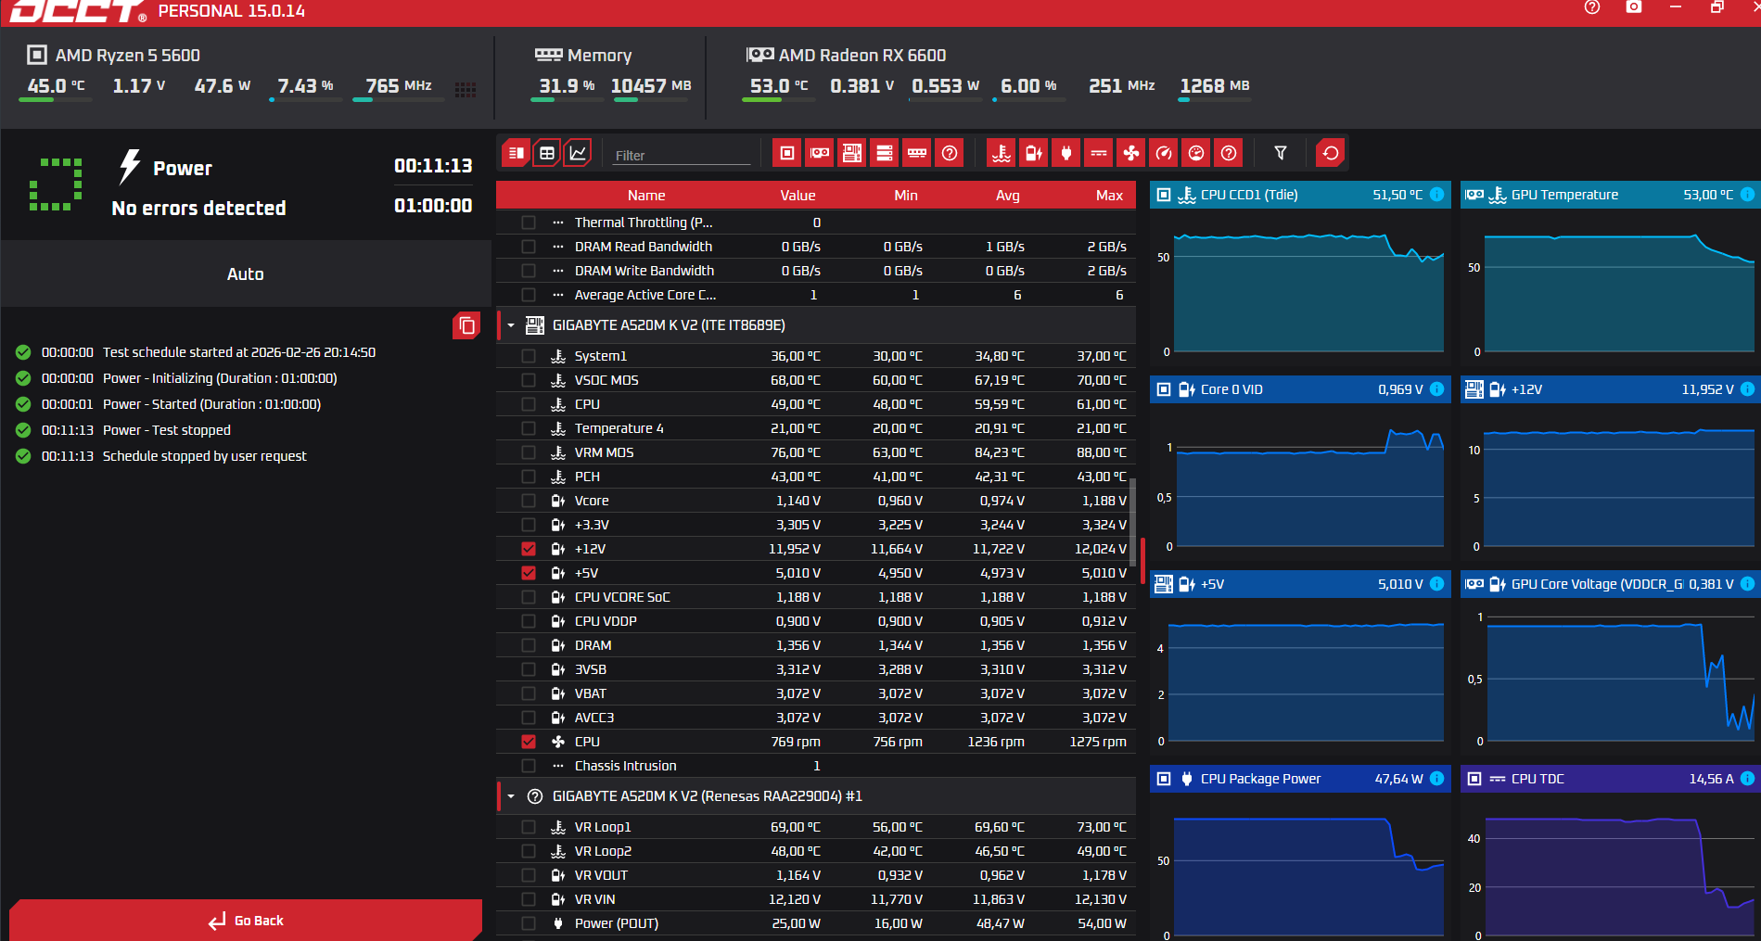This screenshot has width=1761, height=941.
Task: Sort table by Min column
Action: pos(906,196)
